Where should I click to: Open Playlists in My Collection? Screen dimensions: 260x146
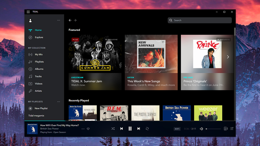point(39,62)
